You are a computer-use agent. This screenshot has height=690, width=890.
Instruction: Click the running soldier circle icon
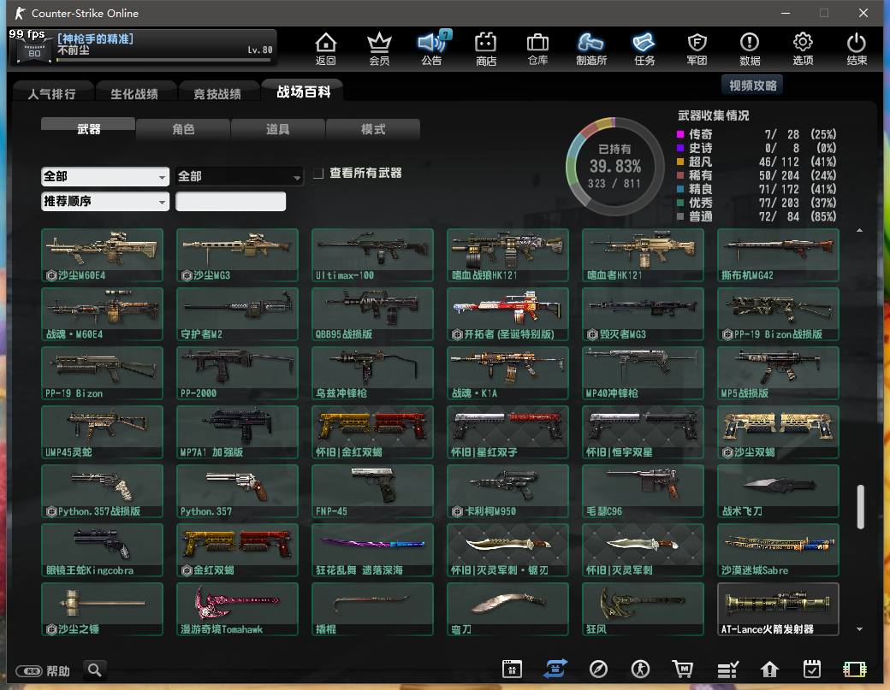[x=640, y=669]
